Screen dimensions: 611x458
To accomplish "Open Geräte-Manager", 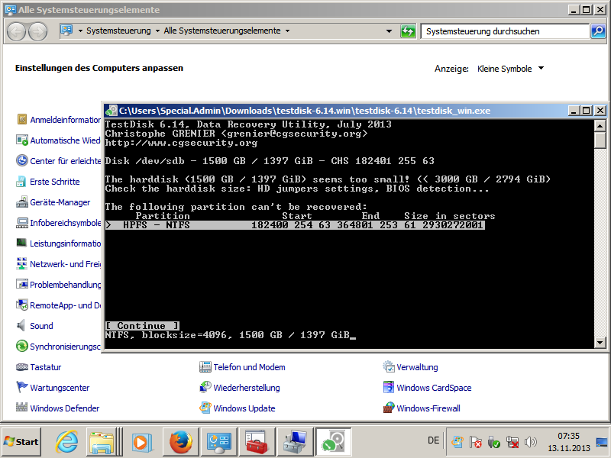I will pos(60,202).
